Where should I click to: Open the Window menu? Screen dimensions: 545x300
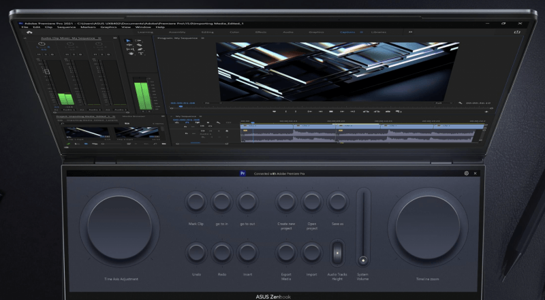click(x=143, y=27)
